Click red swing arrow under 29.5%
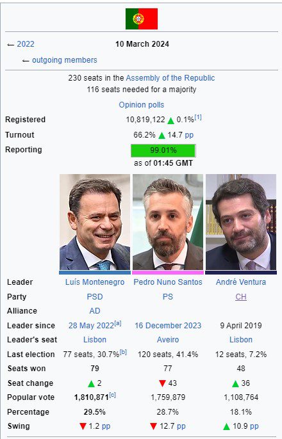This screenshot has width=282, height=439. [x=83, y=426]
